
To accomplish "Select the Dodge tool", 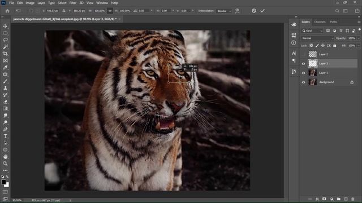I will 5,122.
